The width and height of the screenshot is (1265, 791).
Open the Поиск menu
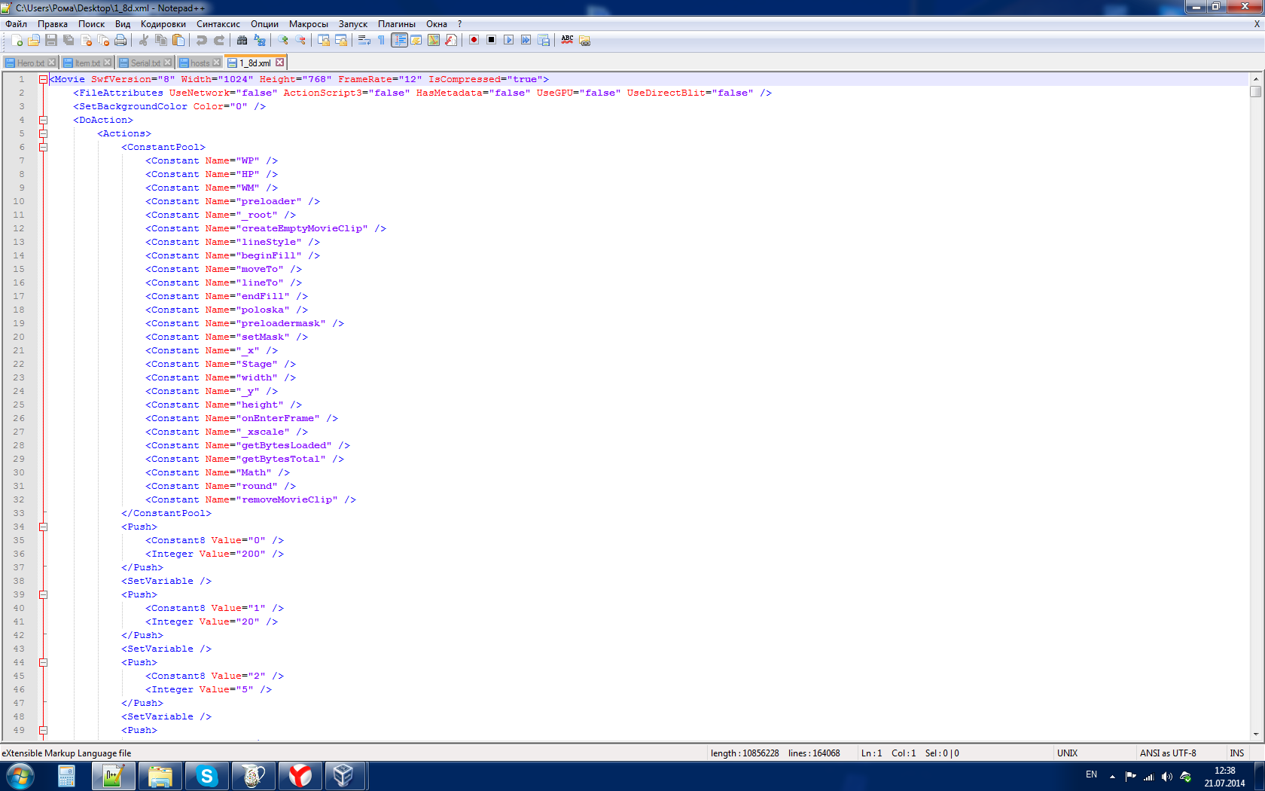[92, 24]
